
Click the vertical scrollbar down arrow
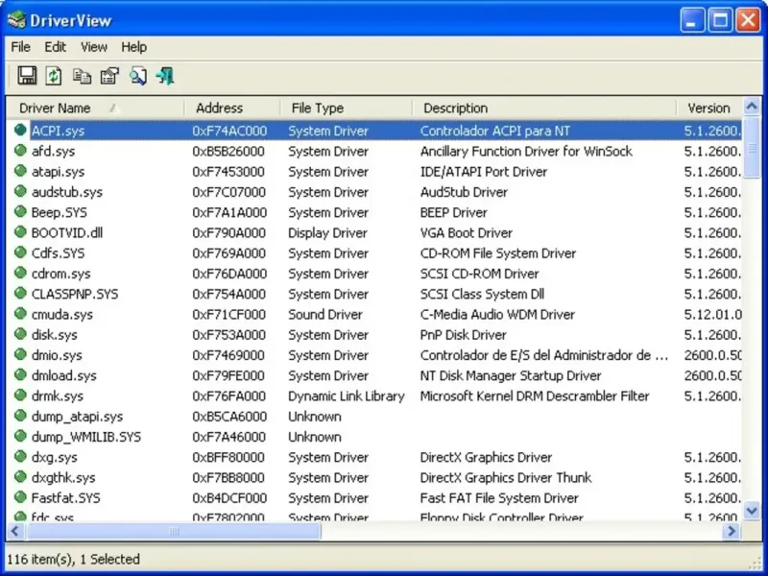(753, 511)
